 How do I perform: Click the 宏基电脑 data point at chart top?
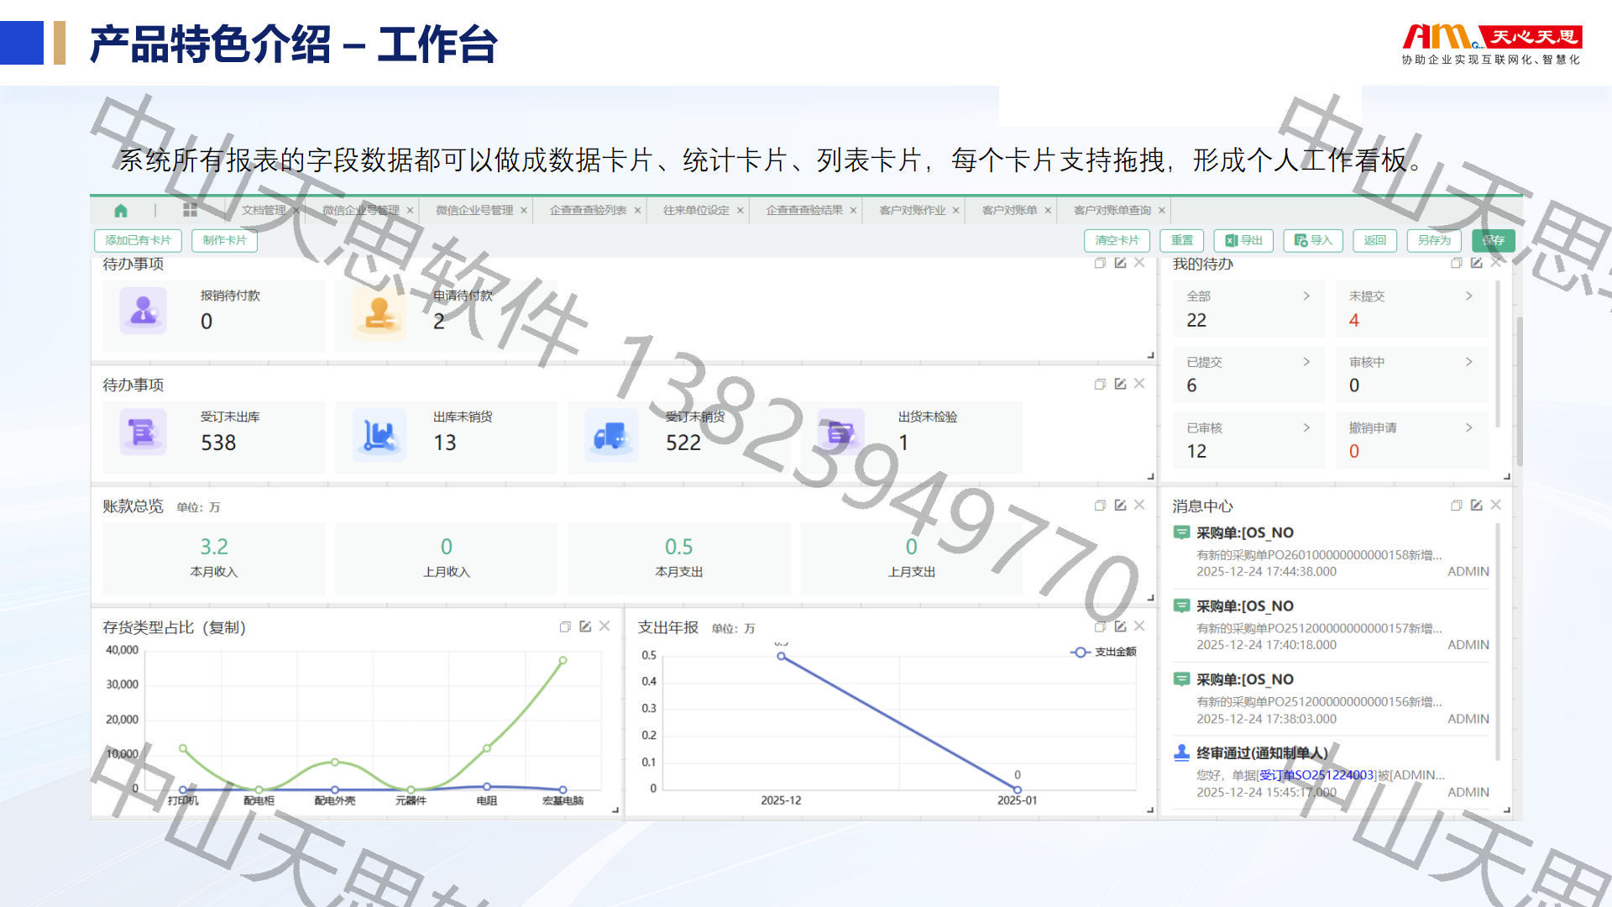(x=563, y=660)
